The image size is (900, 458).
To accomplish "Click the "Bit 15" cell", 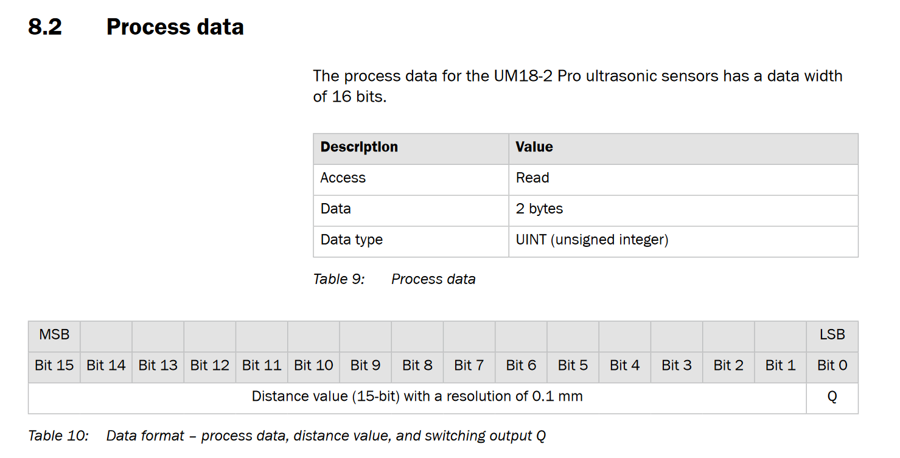I will click(54, 366).
